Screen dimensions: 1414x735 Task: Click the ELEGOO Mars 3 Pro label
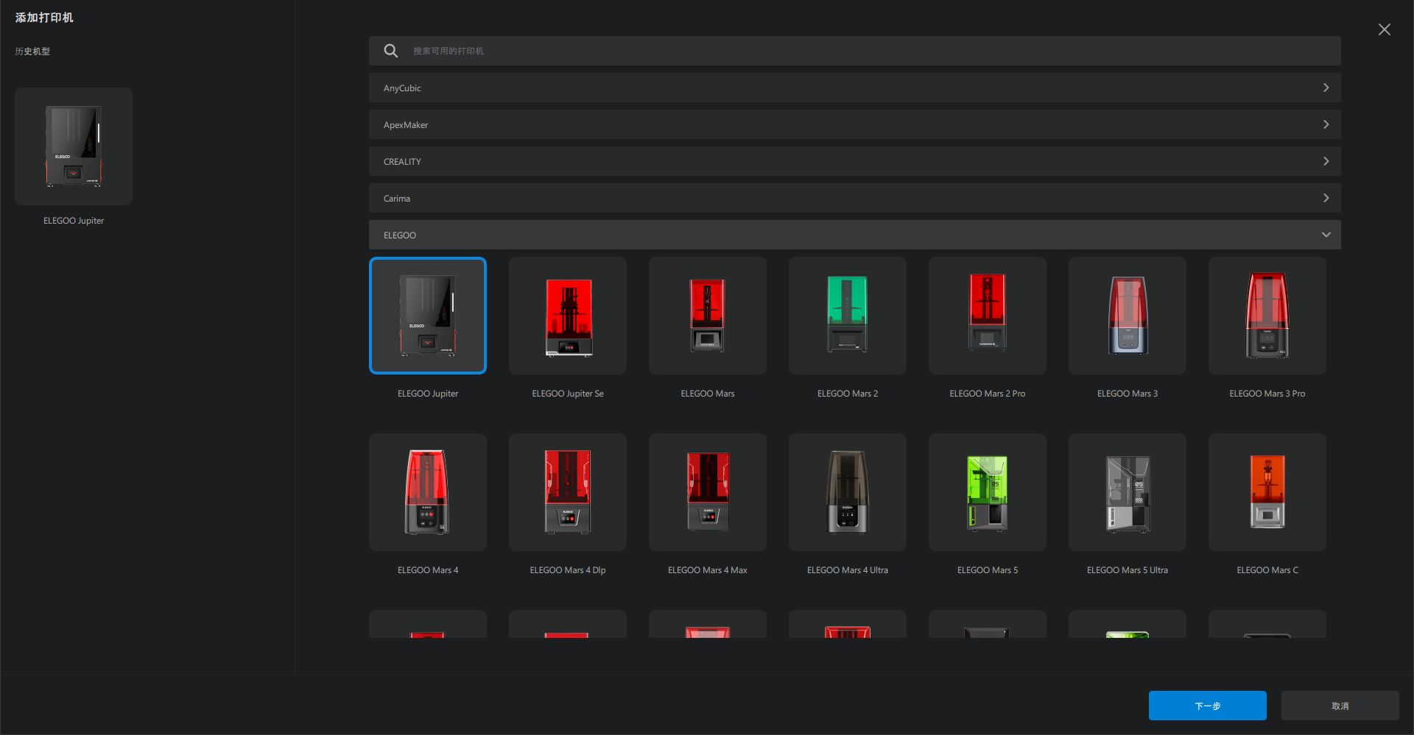point(1267,394)
